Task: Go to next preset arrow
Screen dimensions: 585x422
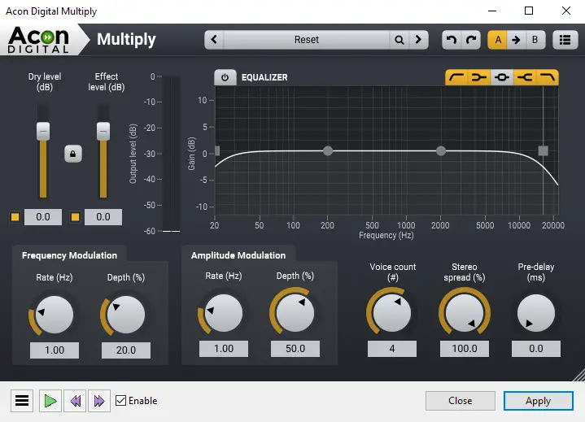Action: [418, 40]
